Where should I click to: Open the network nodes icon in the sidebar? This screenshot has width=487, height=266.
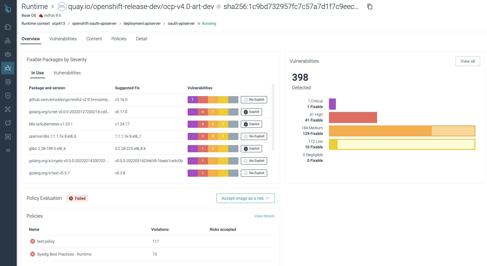click(8, 109)
